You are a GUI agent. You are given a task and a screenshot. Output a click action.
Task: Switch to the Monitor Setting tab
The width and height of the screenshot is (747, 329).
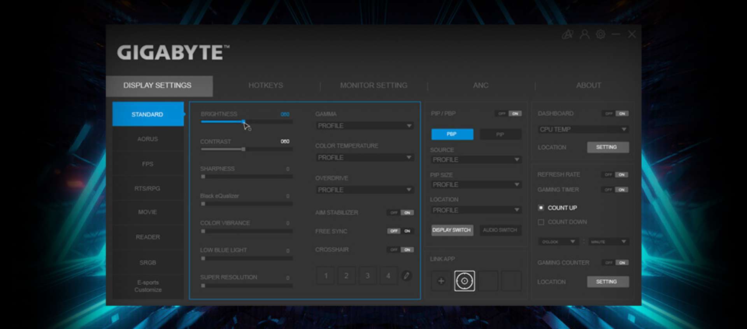[373, 85]
